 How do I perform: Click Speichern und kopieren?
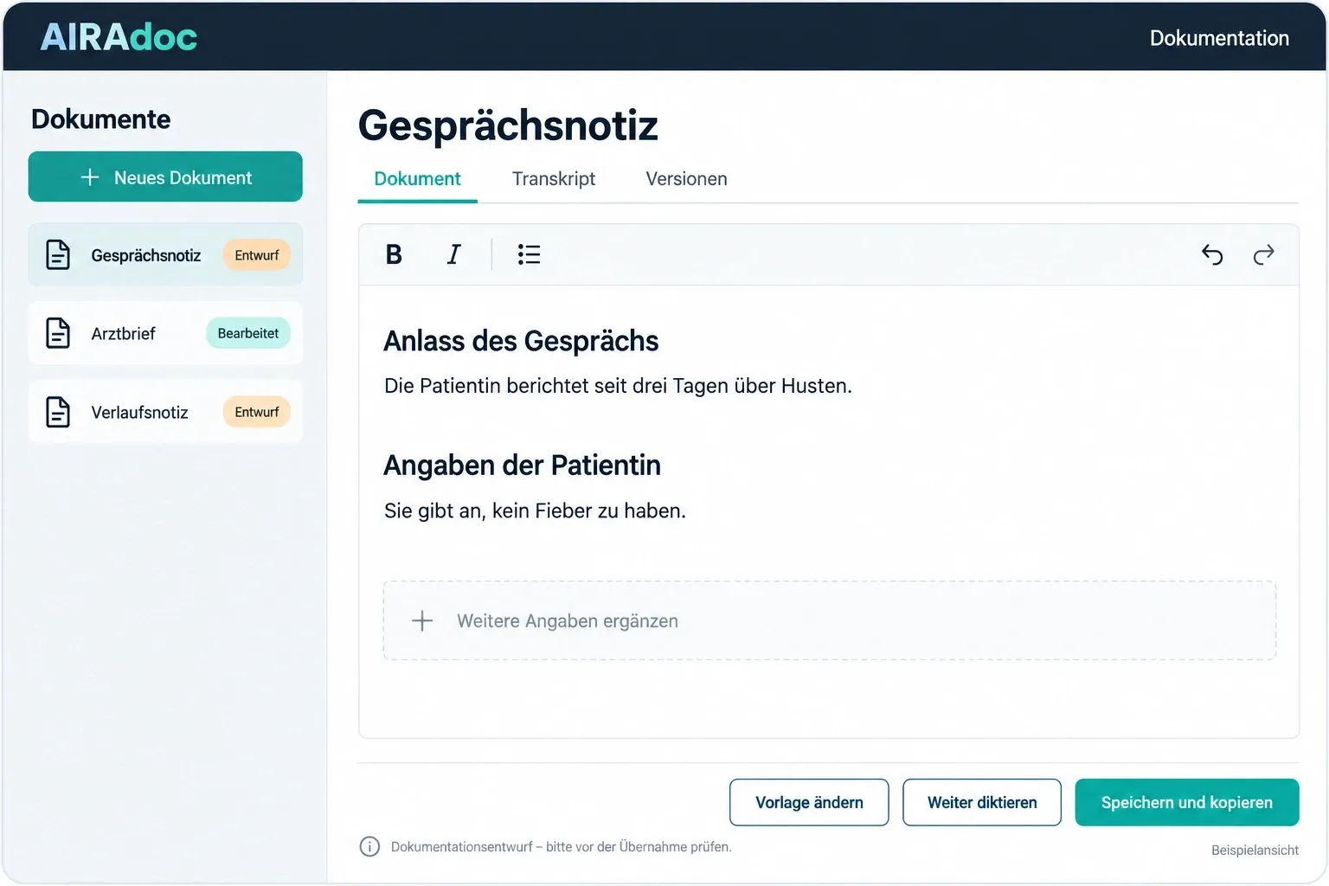coord(1187,802)
